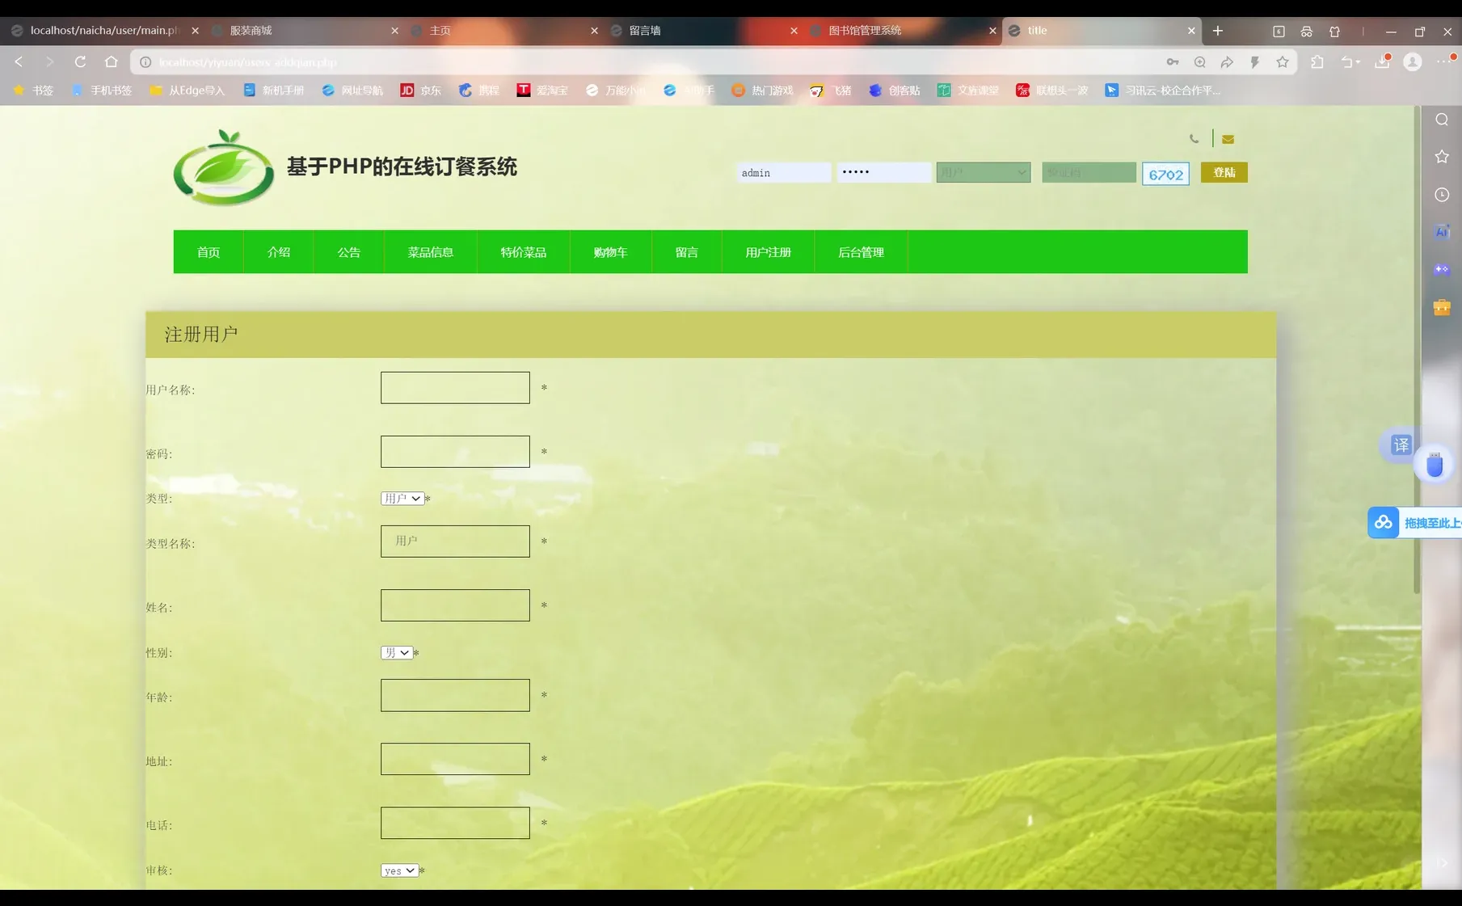Click the 用户名称 input field
1462x906 pixels.
click(455, 387)
